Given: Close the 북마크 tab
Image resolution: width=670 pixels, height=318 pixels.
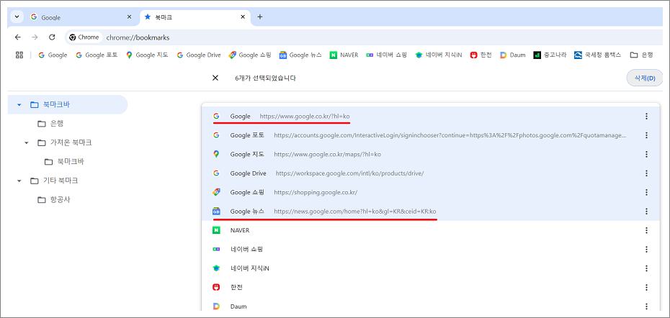Looking at the screenshot, I should coord(243,17).
